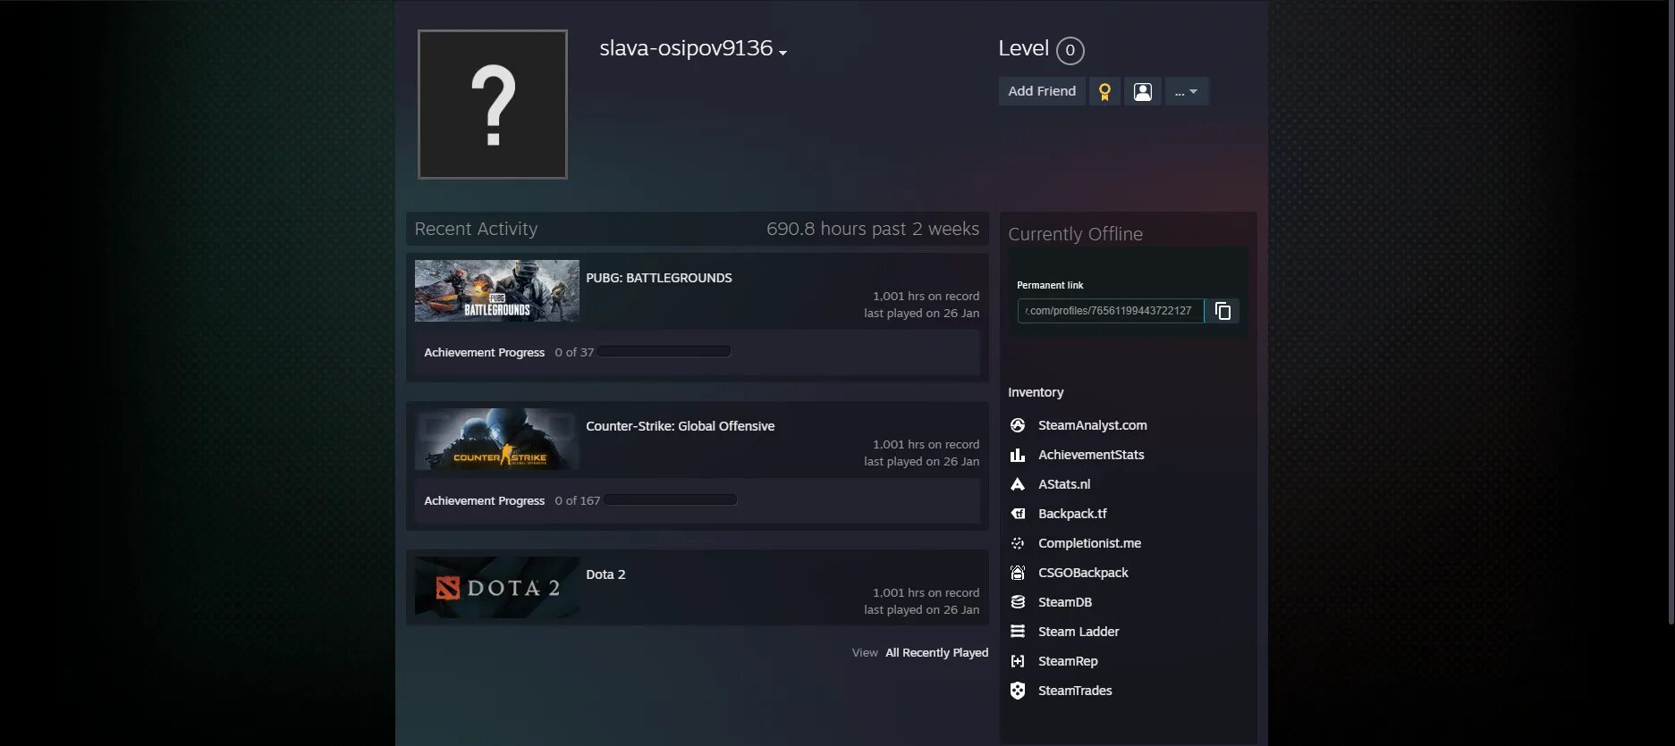Click the SteamDB database icon
The width and height of the screenshot is (1675, 746).
coord(1018,602)
